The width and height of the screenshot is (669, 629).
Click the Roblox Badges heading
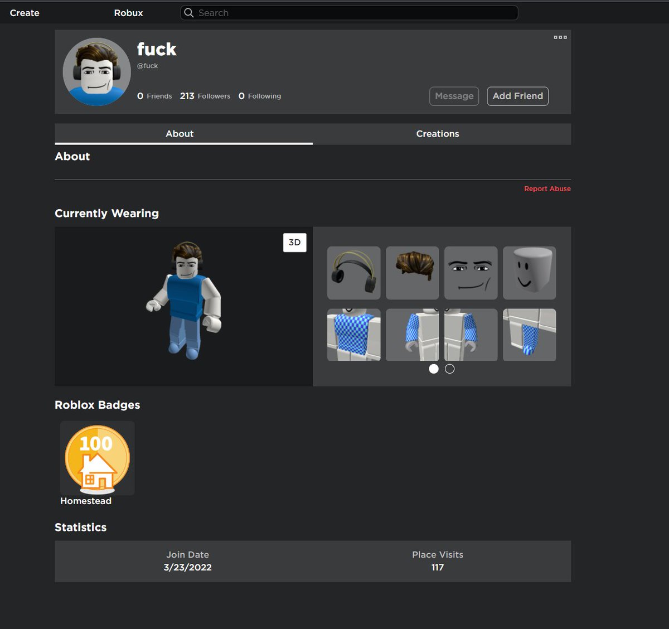(x=98, y=405)
